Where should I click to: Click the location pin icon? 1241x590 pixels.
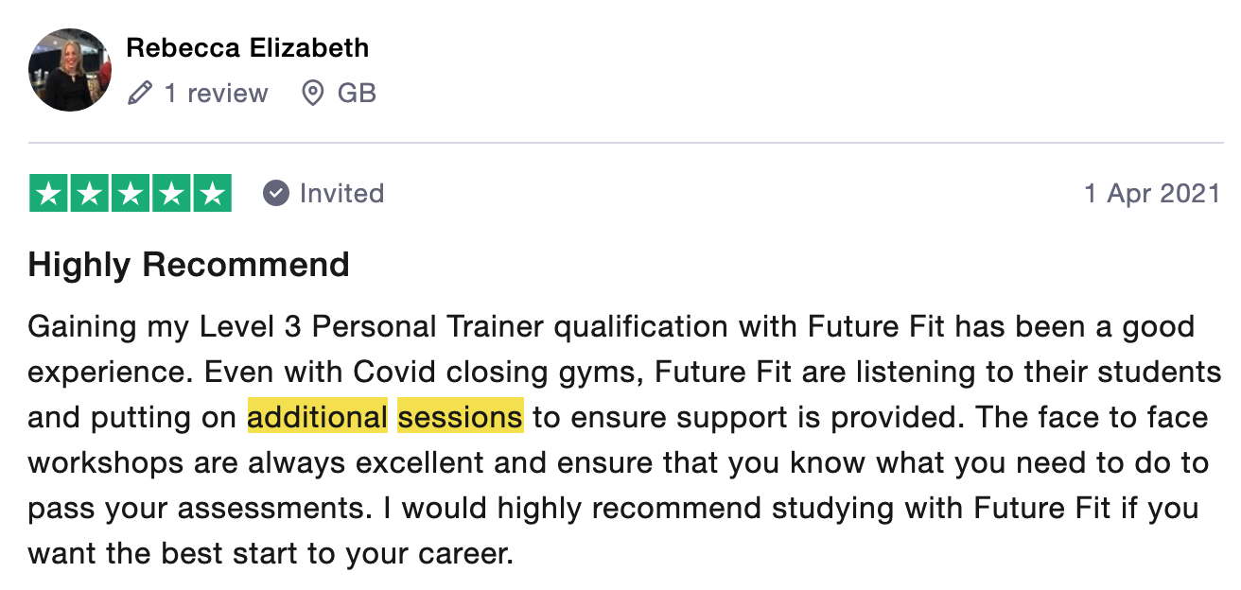[312, 93]
